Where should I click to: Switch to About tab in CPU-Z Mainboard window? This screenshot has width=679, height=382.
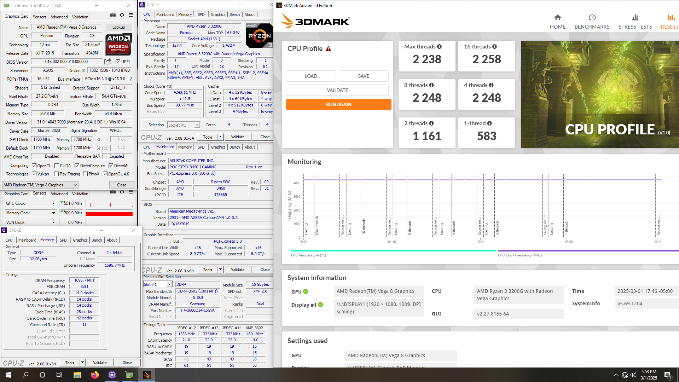250,147
